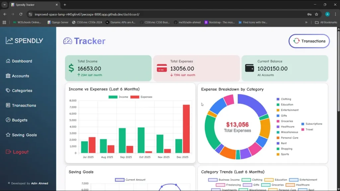Click the purple Clothing color swatch in legend
This screenshot has height=191, width=340.
(278, 99)
